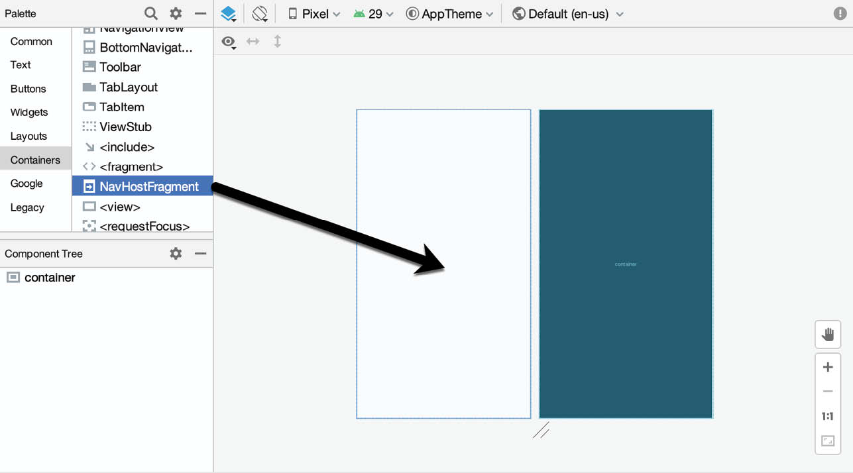Click the container label in the blueprint view

pyautogui.click(x=626, y=264)
